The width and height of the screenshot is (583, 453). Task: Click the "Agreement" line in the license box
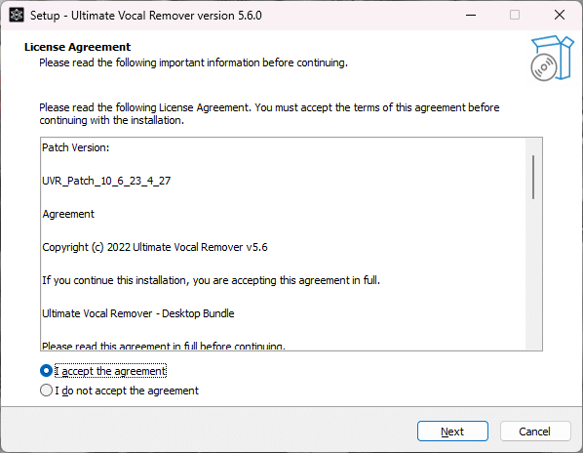(x=68, y=214)
